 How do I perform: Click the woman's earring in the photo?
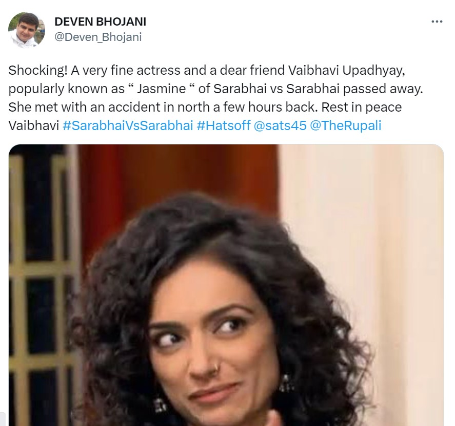286,383
